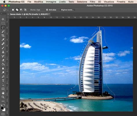The height and width of the screenshot is (116, 137).
Task: Select the Clone Stamp tool
Action: pos(3,52)
